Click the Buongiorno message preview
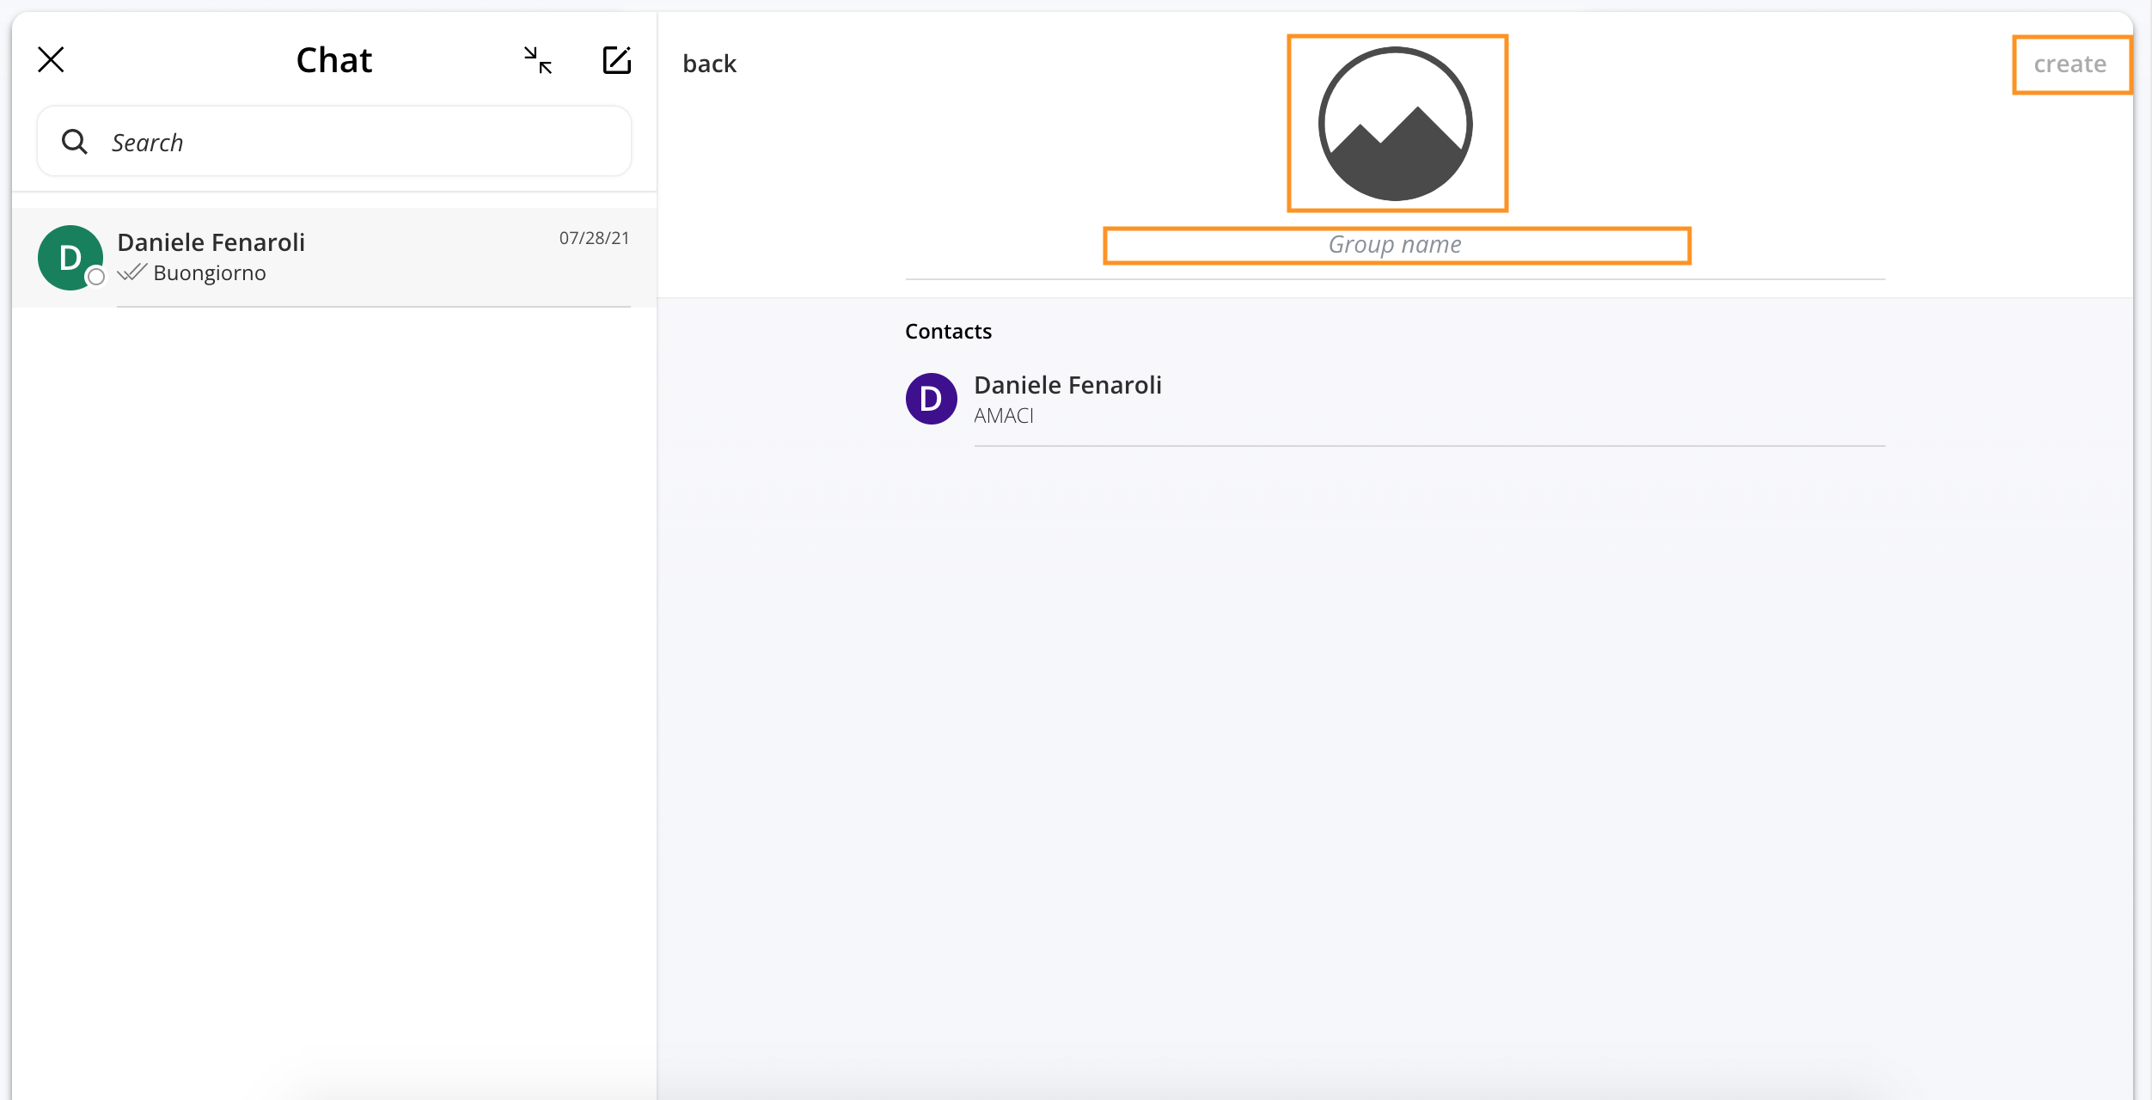Image resolution: width=2152 pixels, height=1100 pixels. point(210,273)
